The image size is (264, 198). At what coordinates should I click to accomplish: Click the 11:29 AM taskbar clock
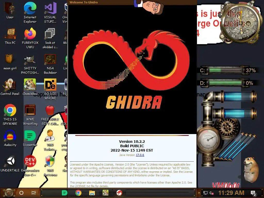pyautogui.click(x=231, y=193)
